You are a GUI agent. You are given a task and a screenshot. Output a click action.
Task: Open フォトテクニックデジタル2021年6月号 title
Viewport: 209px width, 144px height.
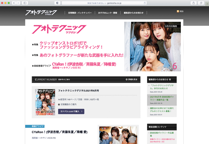(79, 91)
